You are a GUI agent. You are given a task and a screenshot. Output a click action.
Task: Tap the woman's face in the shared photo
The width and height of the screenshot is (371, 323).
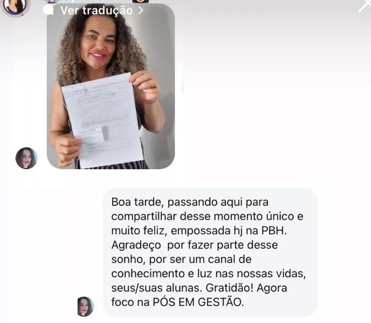tap(99, 40)
